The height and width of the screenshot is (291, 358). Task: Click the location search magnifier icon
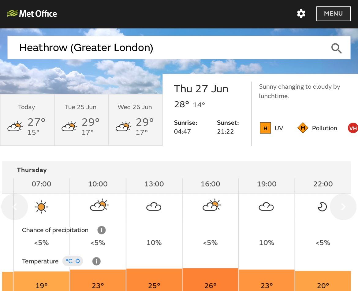(x=336, y=48)
